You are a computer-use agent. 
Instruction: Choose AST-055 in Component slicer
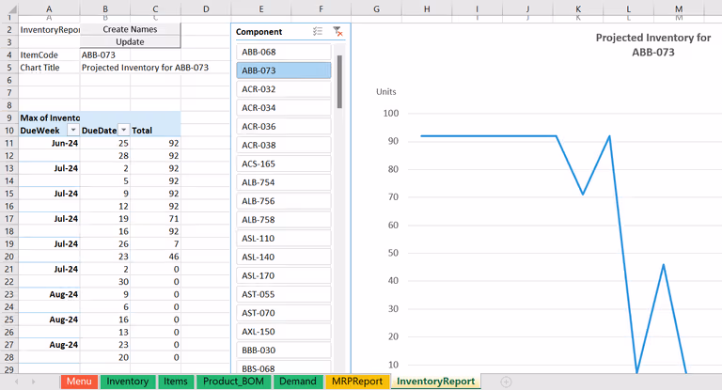pos(284,294)
